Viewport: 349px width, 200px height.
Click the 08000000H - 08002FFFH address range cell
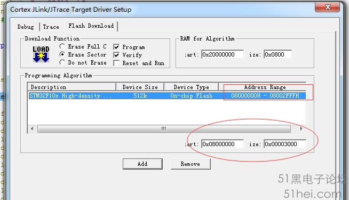coord(265,95)
